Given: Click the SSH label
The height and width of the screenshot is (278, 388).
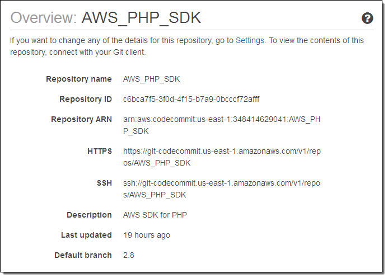Looking at the screenshot, I should [104, 183].
